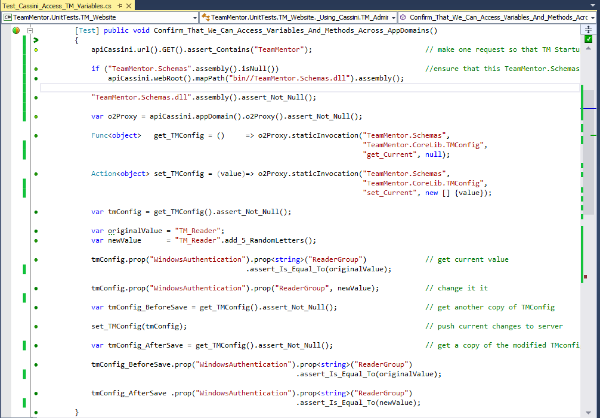Click the 'if' keyword in the code
Screen dimensions: 600x418
[95, 69]
